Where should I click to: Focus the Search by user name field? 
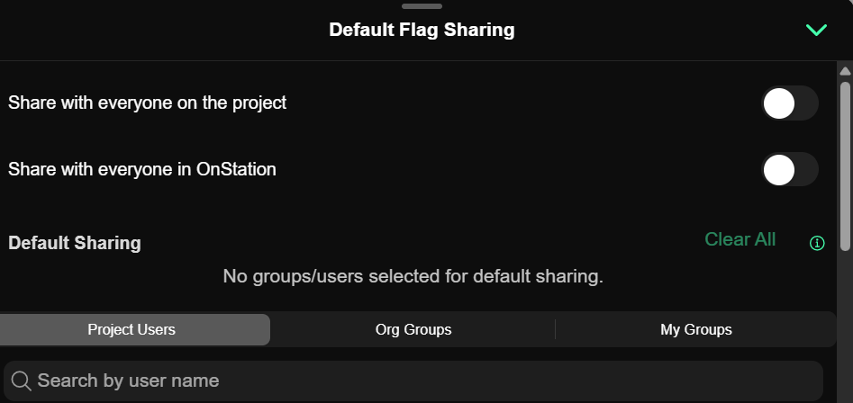click(423, 381)
